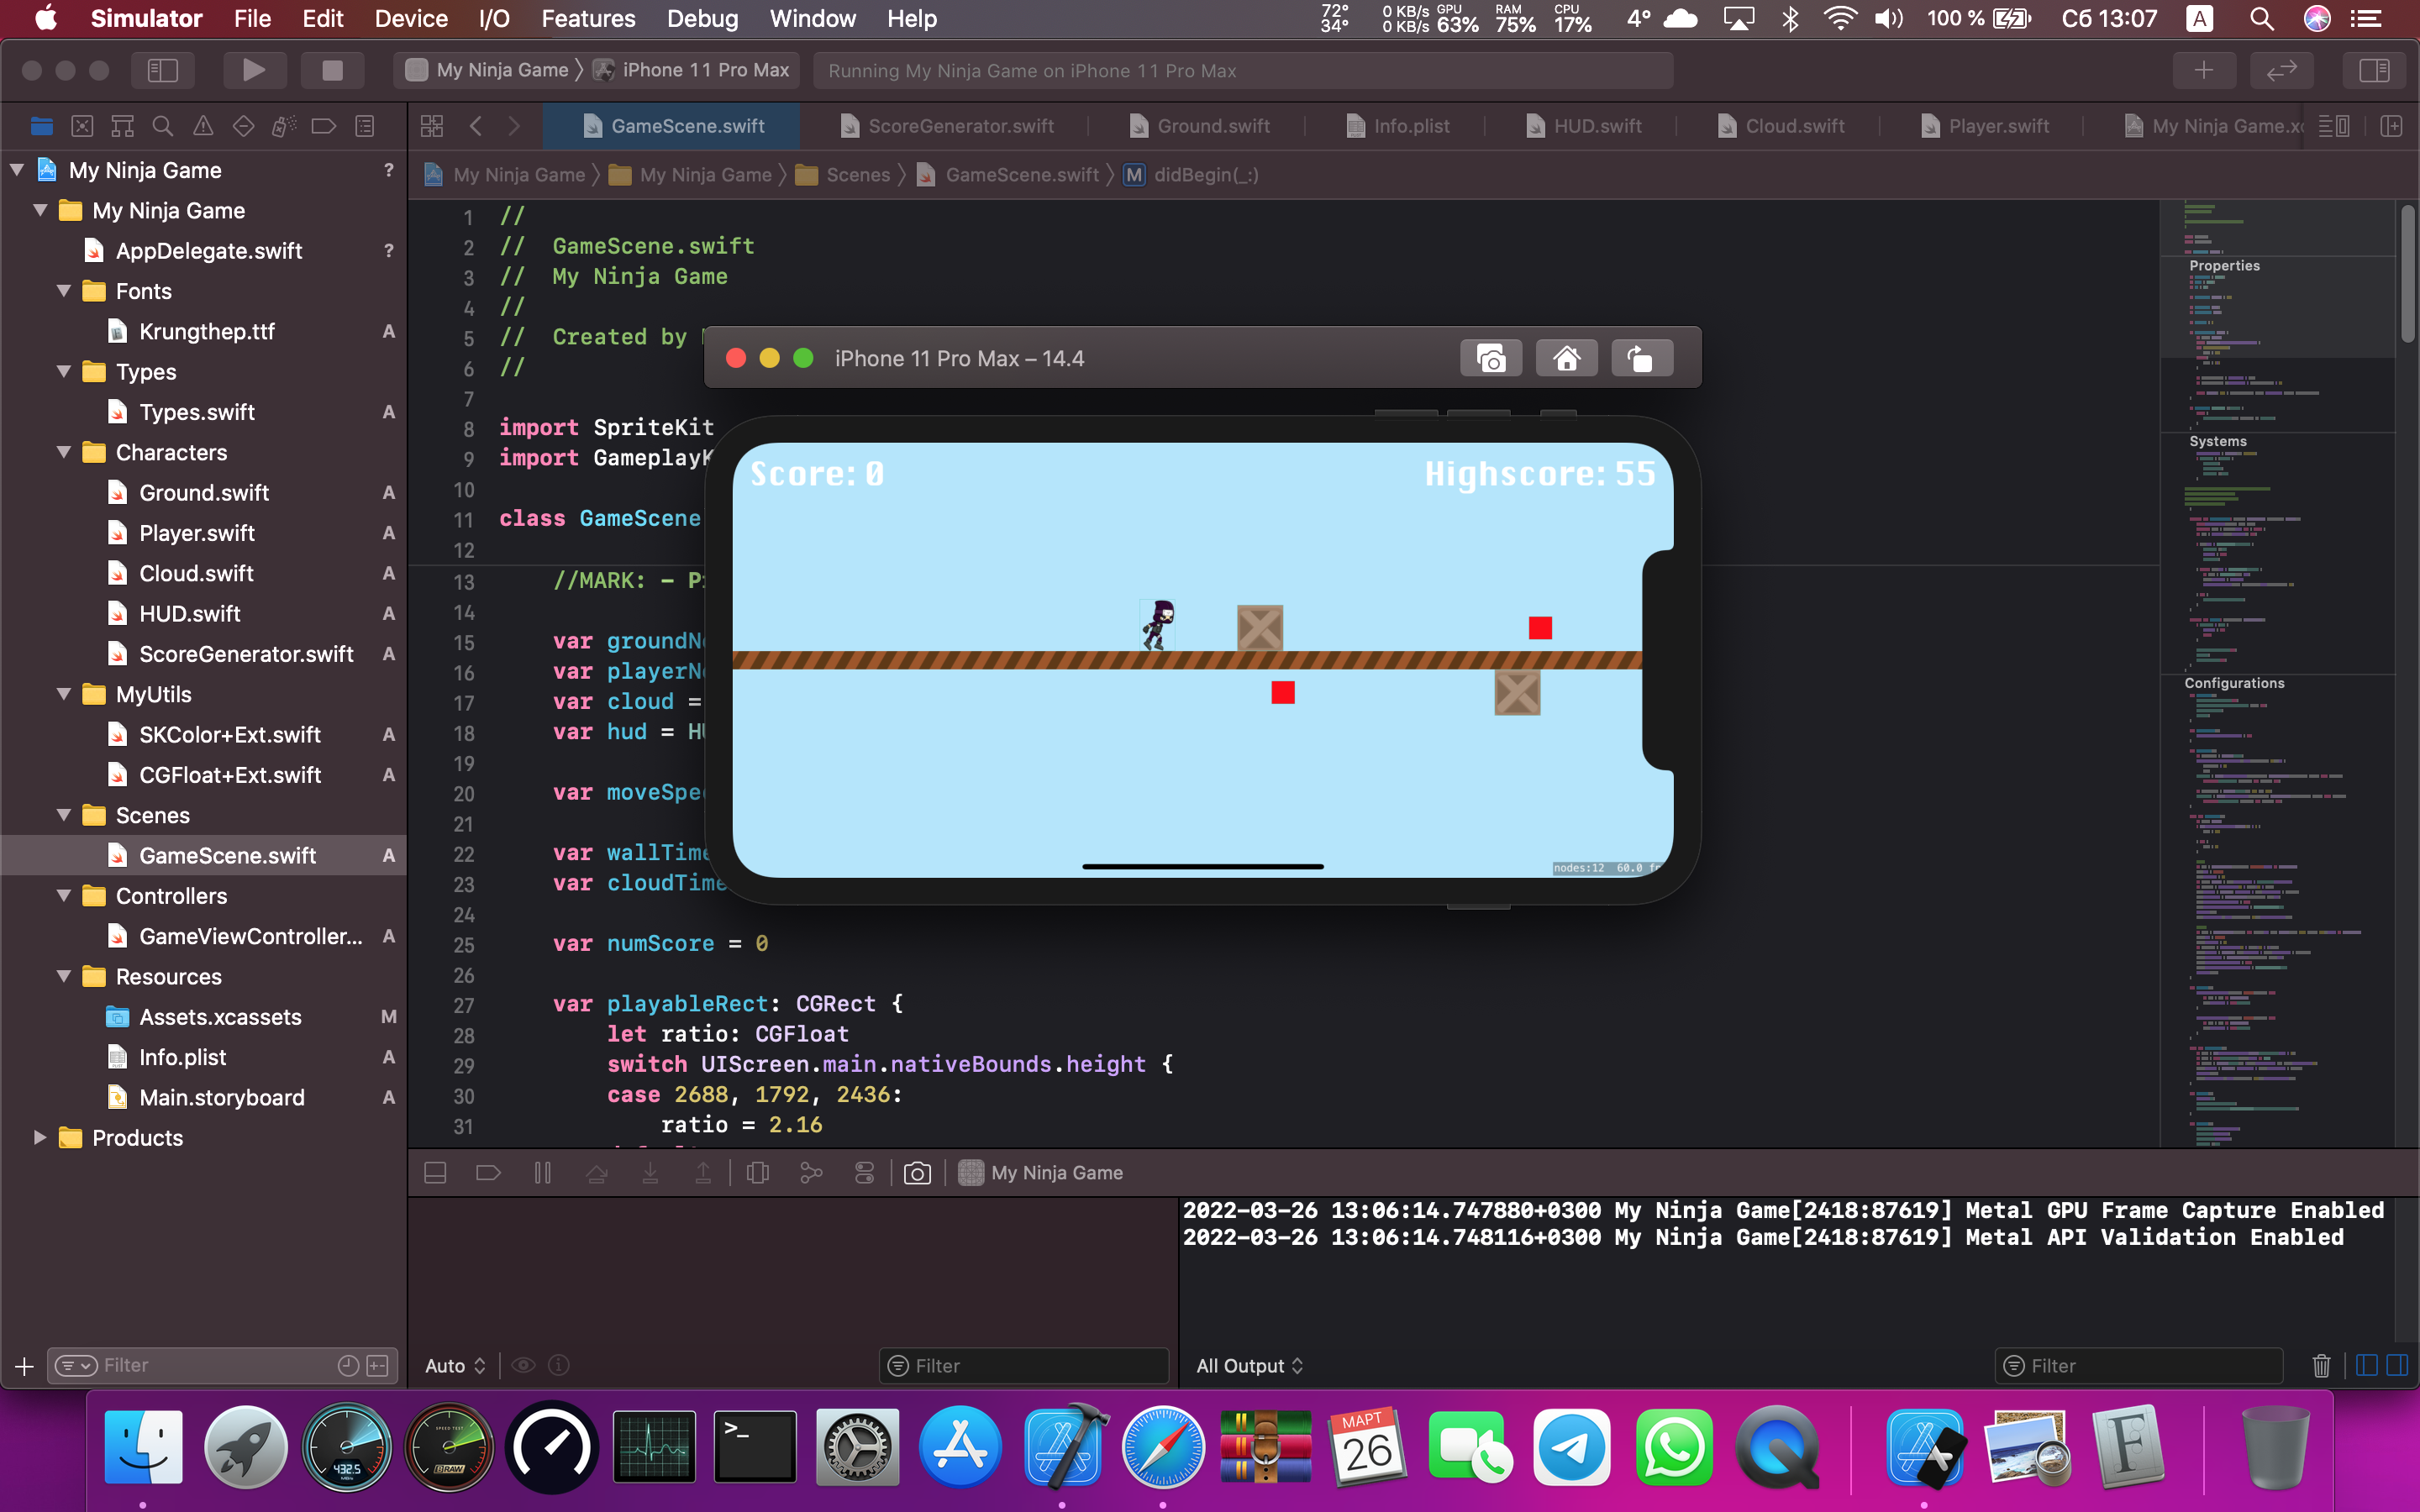
Task: Open the Breakpoint navigator tag icon
Action: (x=323, y=126)
